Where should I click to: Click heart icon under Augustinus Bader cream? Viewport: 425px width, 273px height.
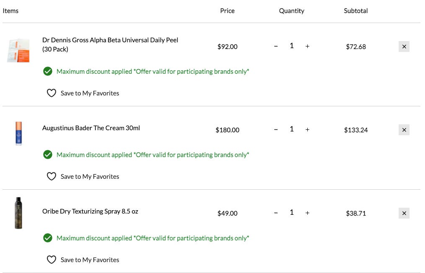point(52,176)
